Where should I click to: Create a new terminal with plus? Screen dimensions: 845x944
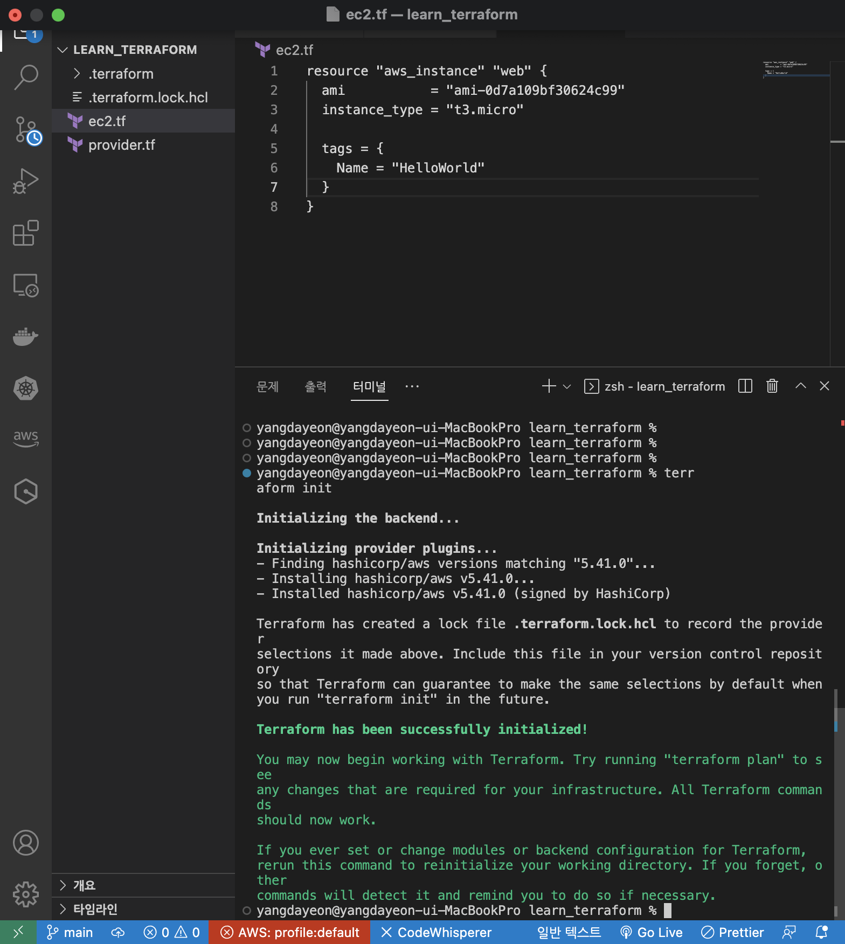(549, 386)
